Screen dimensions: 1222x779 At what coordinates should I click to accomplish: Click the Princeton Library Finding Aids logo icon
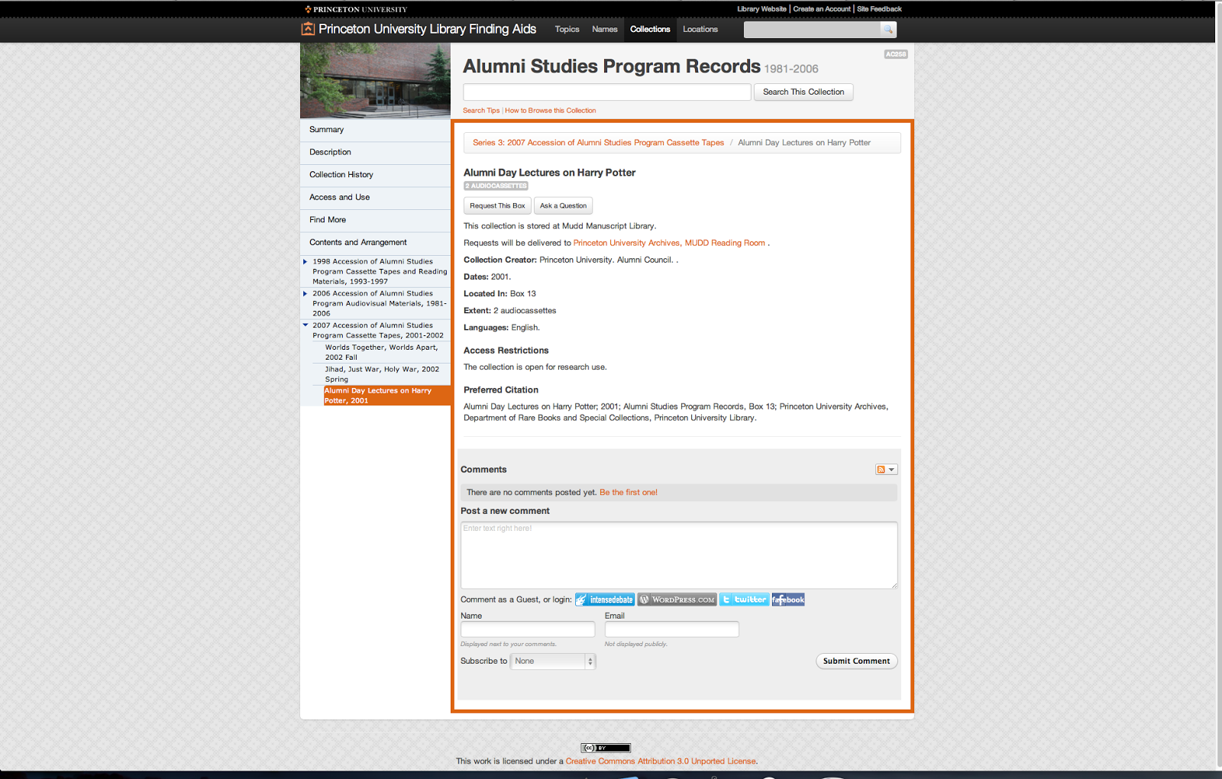[x=308, y=29]
